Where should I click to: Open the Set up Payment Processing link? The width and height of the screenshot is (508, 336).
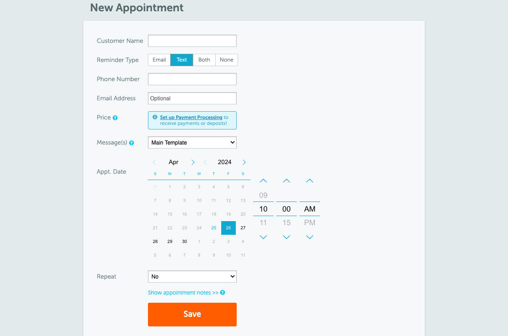tap(191, 117)
